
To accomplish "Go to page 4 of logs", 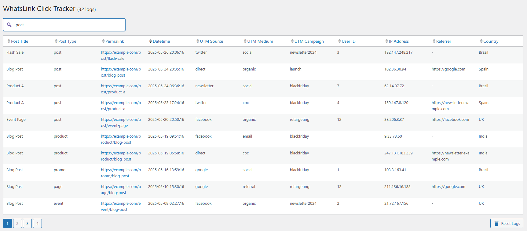I will (37, 223).
